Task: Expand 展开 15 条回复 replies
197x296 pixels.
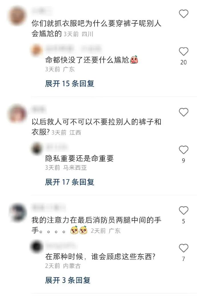Action: pos(70,84)
